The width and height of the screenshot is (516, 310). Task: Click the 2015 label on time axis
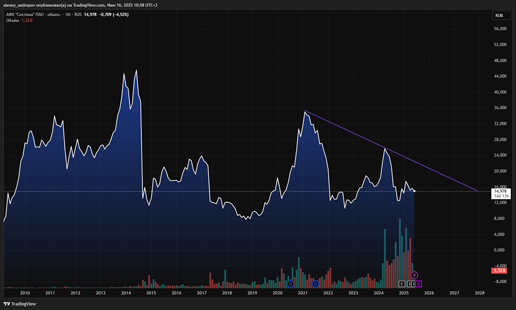[x=151, y=292]
